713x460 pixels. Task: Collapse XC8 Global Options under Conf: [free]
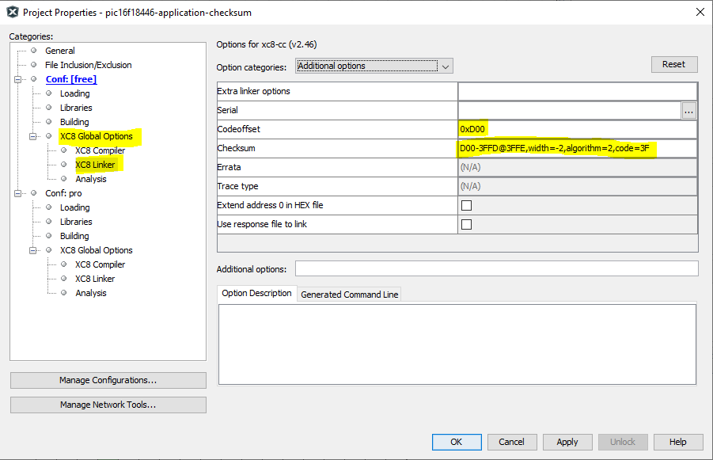(x=32, y=136)
